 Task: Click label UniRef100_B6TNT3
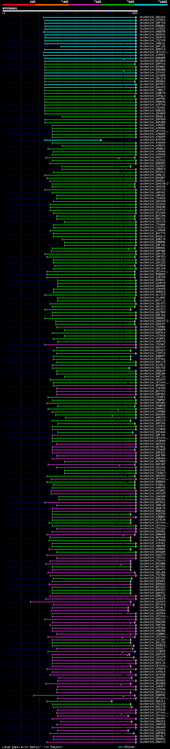coord(152,84)
